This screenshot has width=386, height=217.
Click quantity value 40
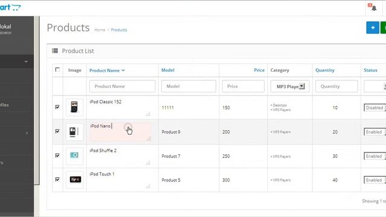click(x=335, y=180)
